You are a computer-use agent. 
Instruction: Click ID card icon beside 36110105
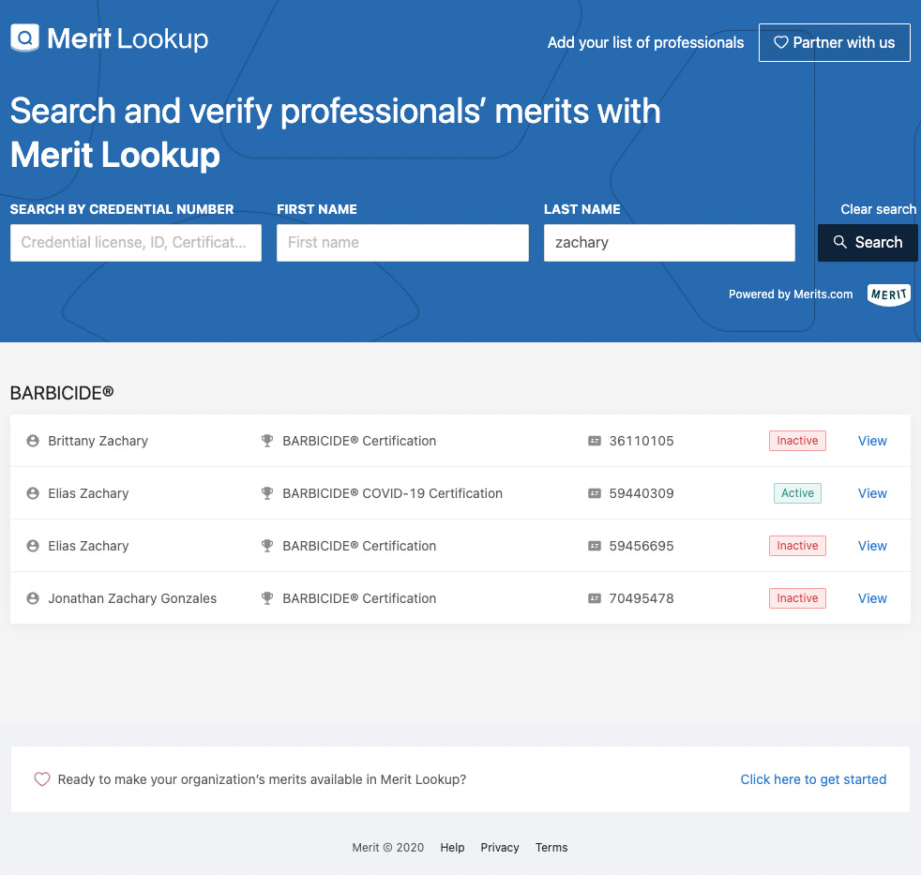click(595, 441)
